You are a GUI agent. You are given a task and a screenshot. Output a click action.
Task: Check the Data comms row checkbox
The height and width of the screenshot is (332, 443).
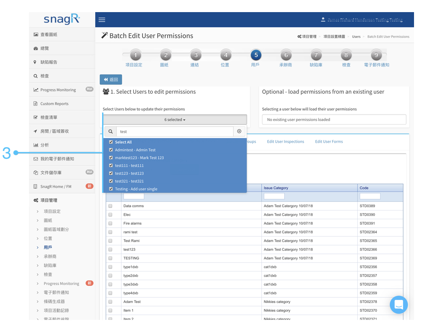click(110, 206)
